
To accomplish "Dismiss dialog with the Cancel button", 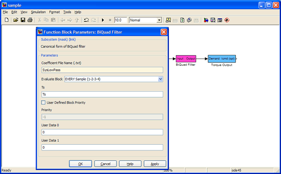I will click(106, 164).
